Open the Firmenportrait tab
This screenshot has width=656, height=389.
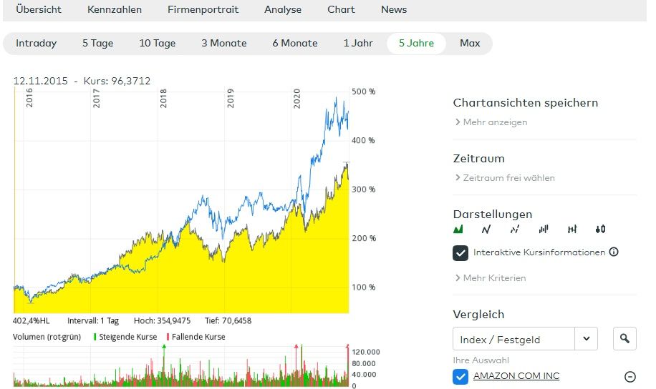pos(203,10)
